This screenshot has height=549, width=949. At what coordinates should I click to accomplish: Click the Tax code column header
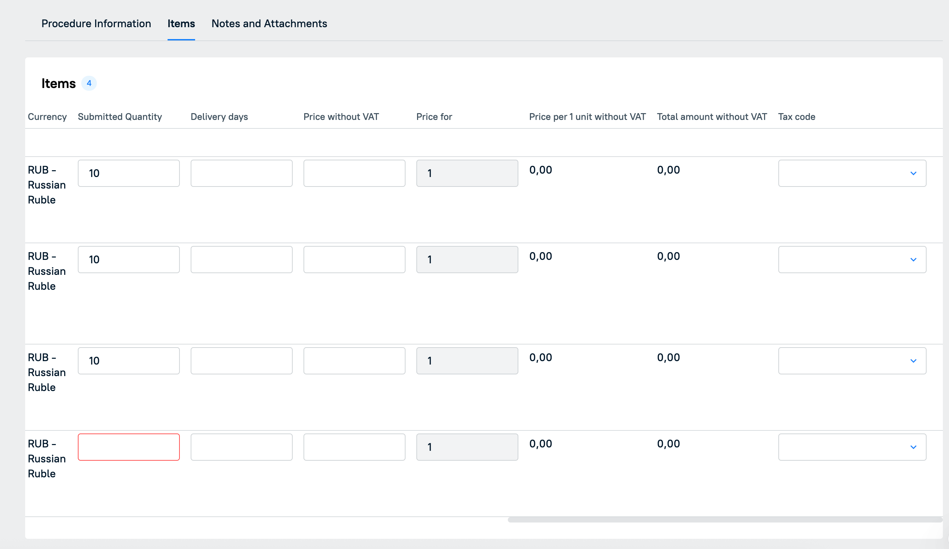point(797,117)
